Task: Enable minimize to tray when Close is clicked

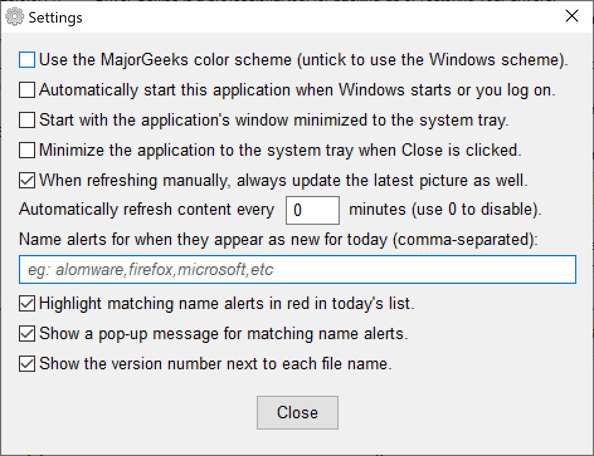Action: coord(27,151)
